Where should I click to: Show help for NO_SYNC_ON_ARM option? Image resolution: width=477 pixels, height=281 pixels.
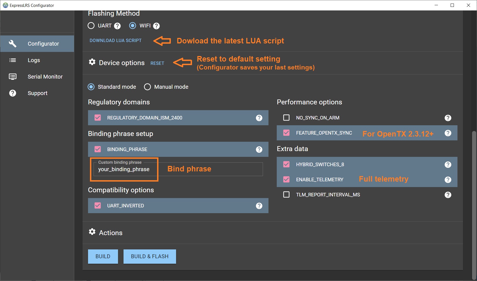pyautogui.click(x=448, y=118)
